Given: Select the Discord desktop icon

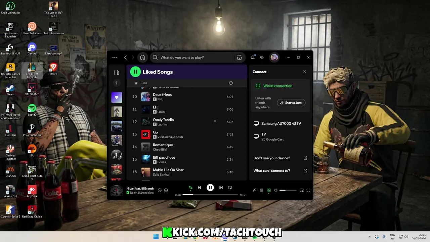Looking at the screenshot, I should (32, 49).
